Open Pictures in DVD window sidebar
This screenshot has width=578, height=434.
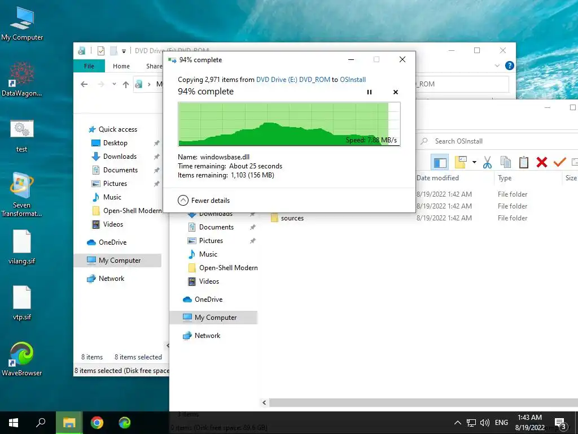109,184
